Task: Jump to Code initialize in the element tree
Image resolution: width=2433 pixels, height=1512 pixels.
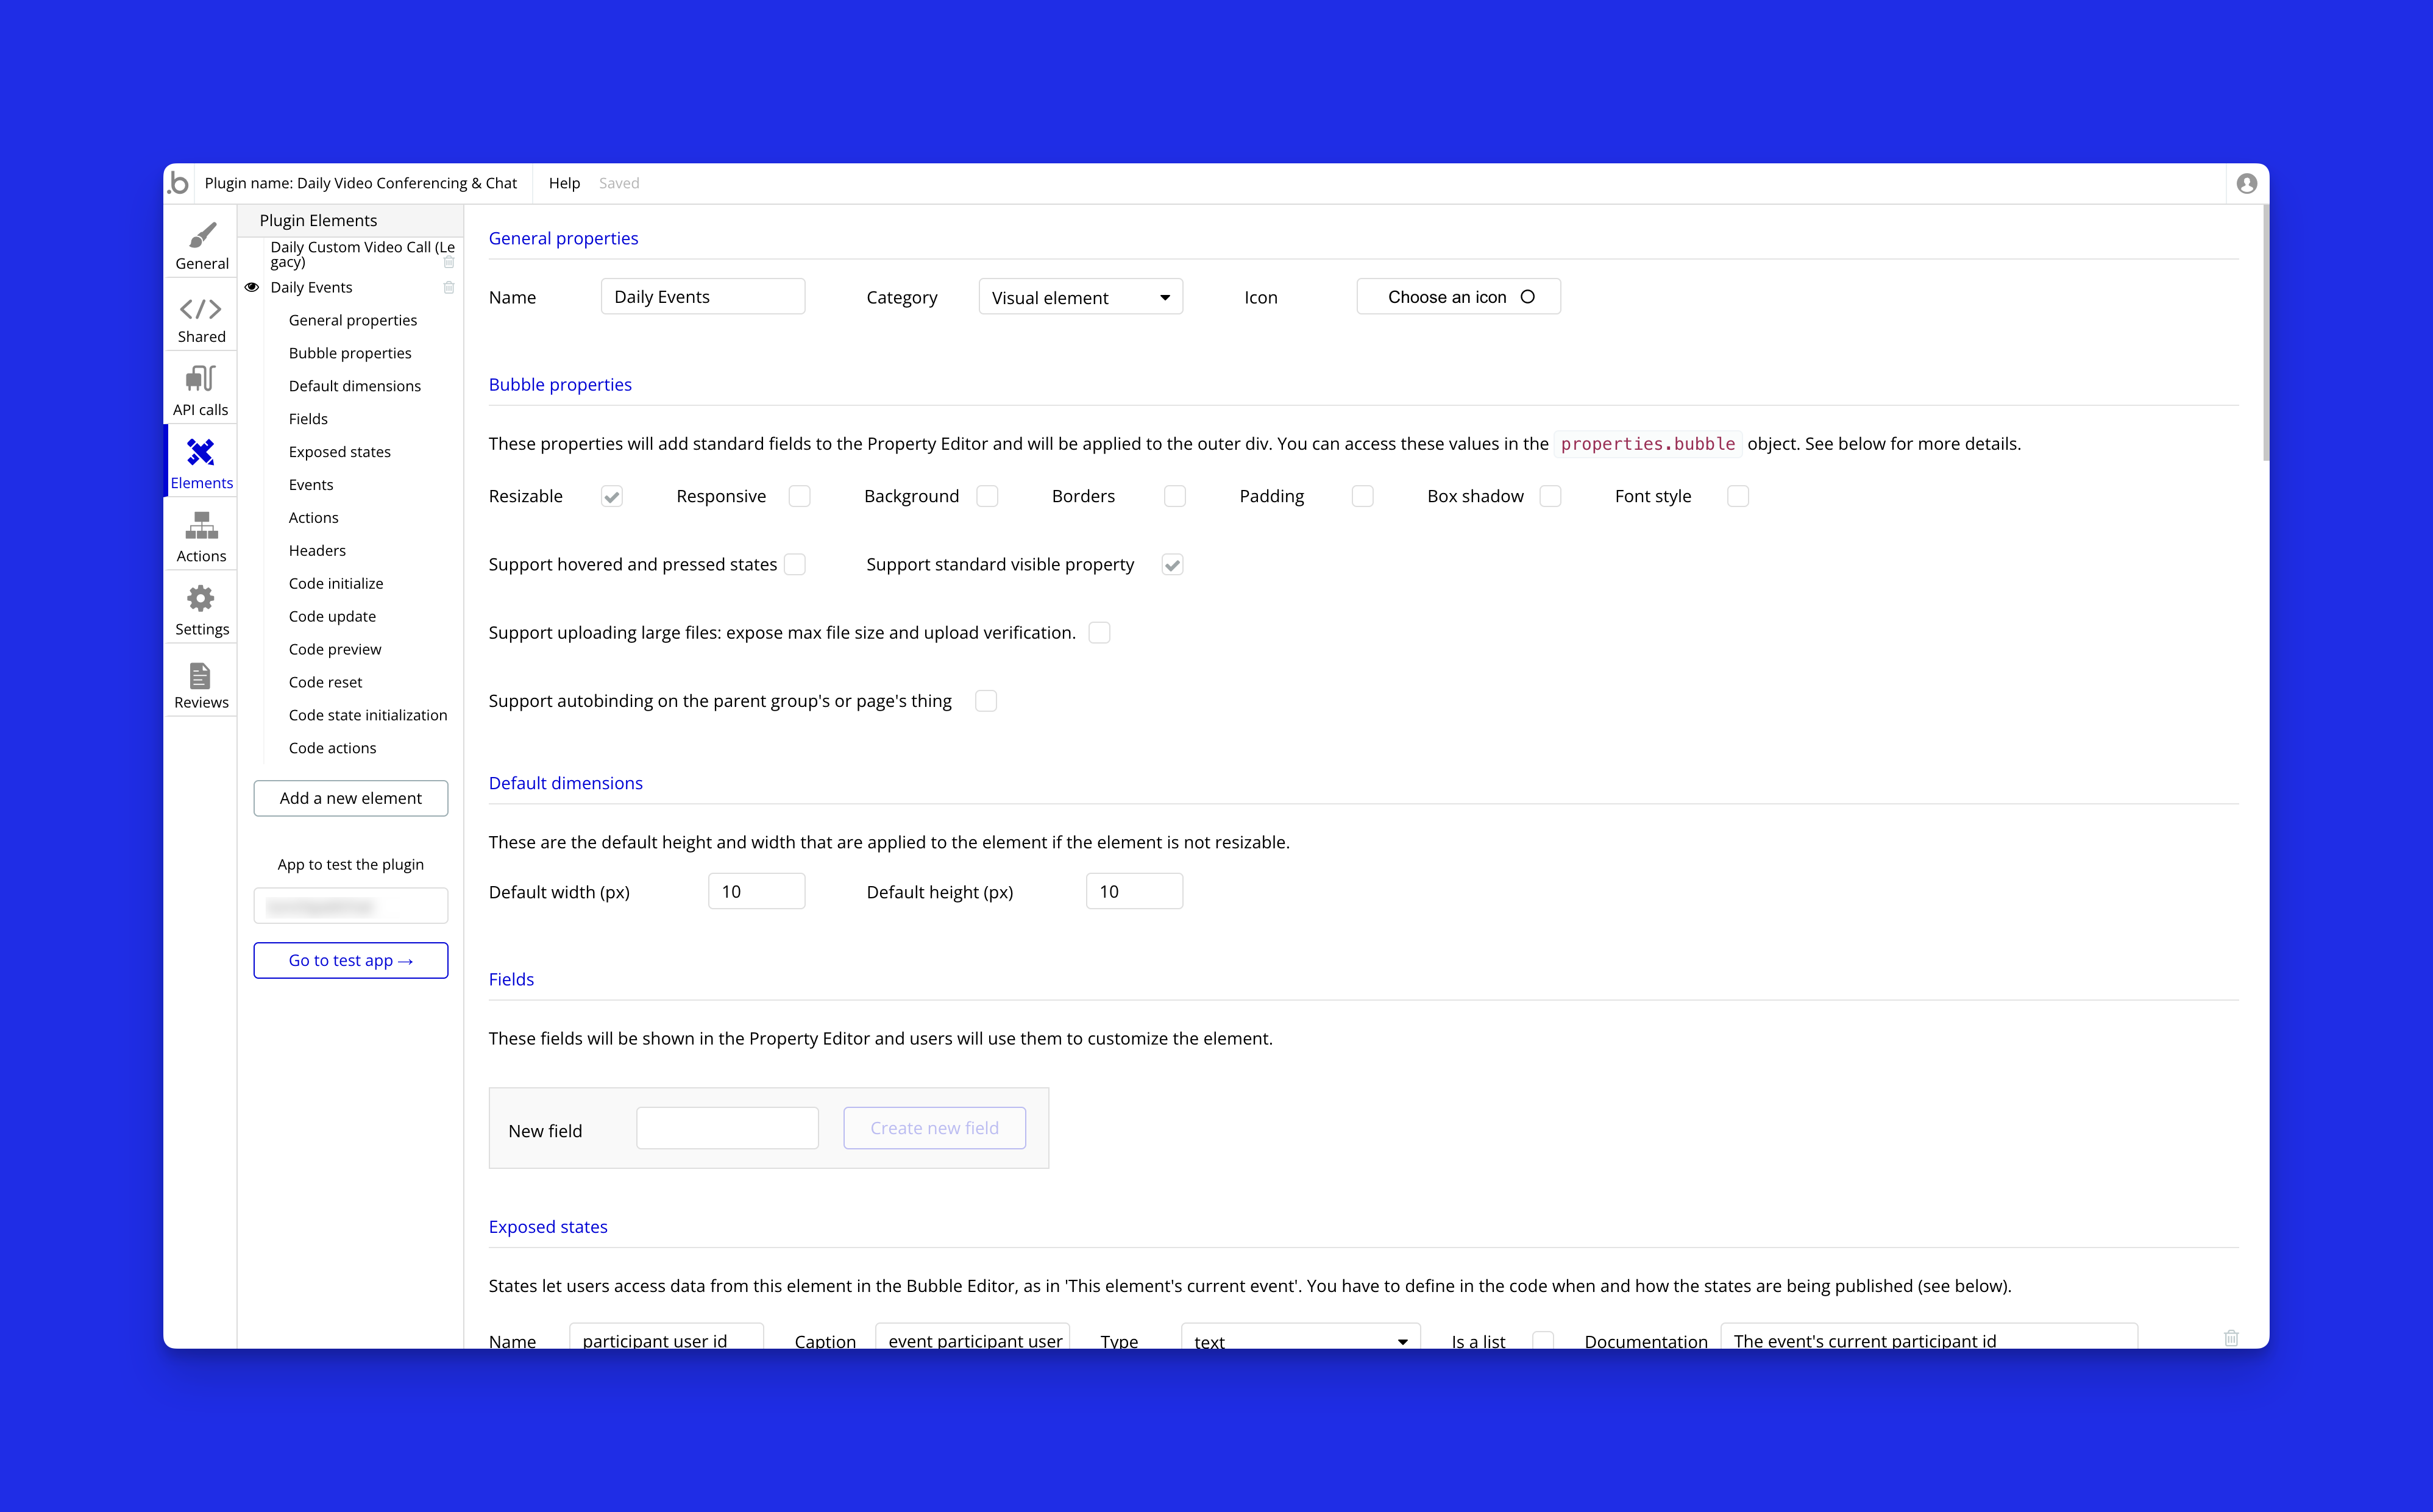Action: coord(336,584)
